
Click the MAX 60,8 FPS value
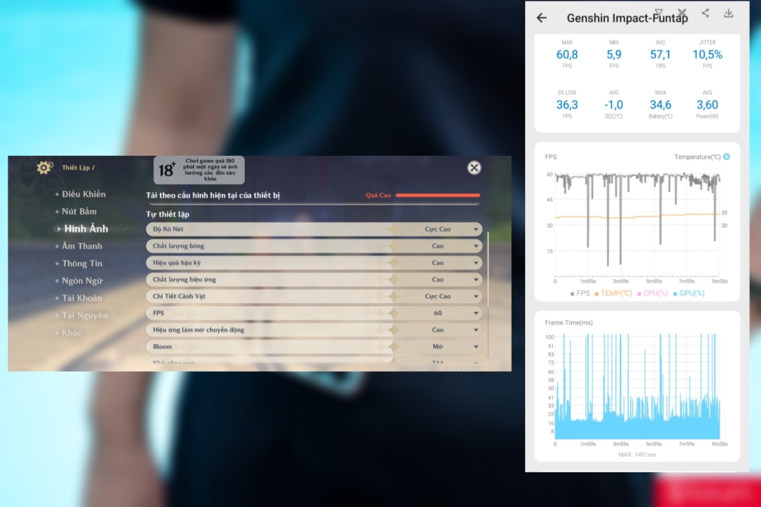tap(567, 55)
